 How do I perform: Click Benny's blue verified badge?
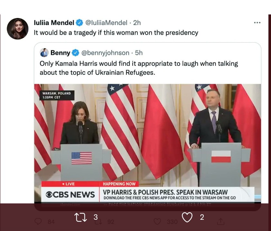tap(76, 53)
